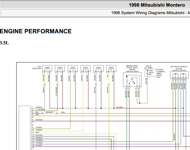Select the '1998 Mitsubishi Montero' header title

click(x=157, y=5)
